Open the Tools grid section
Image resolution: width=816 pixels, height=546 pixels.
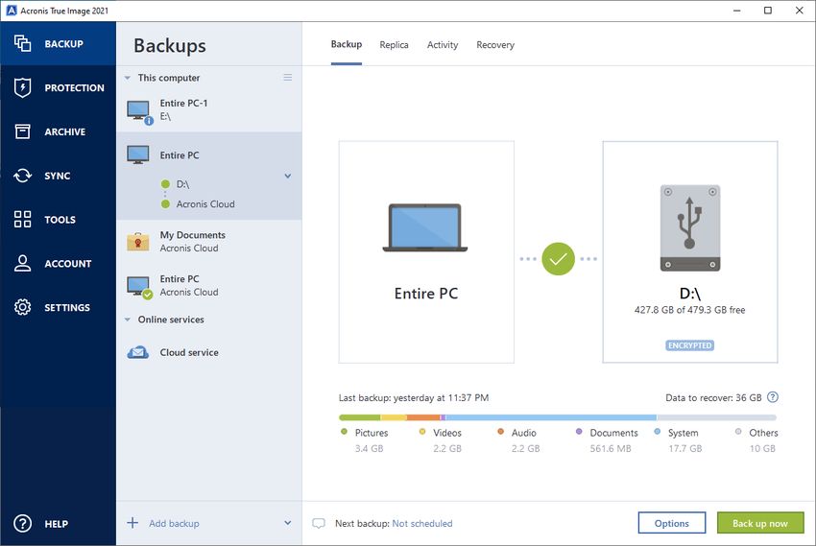[x=23, y=220]
